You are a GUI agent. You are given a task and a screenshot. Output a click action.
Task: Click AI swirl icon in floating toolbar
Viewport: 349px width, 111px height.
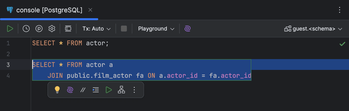(x=70, y=90)
